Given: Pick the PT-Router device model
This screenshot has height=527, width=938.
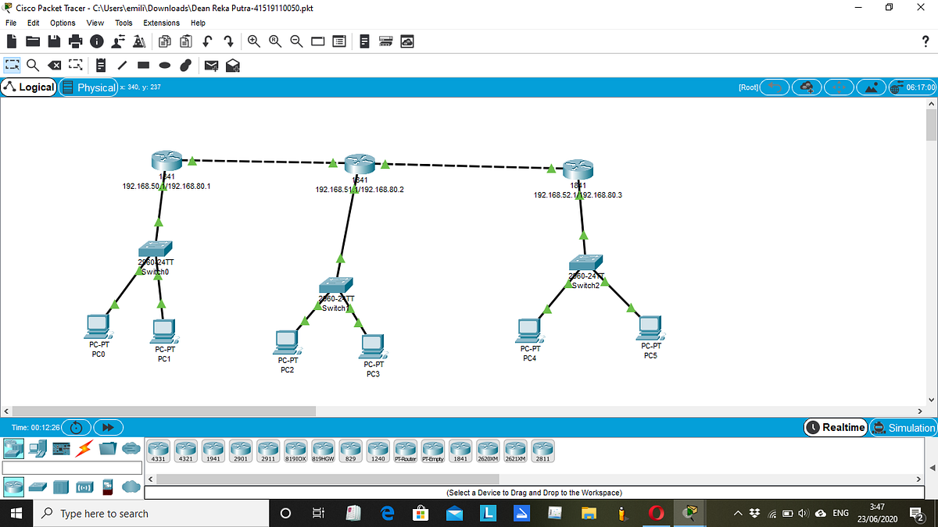Looking at the screenshot, I should point(406,452).
